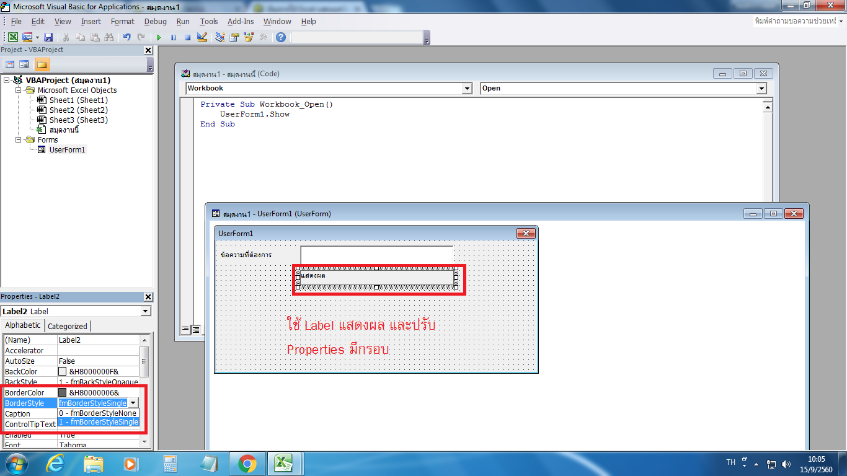The image size is (847, 476).
Task: Collapse the VBAProject root node
Action: 6,81
